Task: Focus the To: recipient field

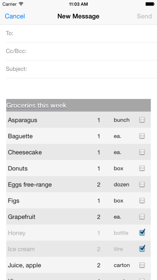Action: [x=81, y=33]
